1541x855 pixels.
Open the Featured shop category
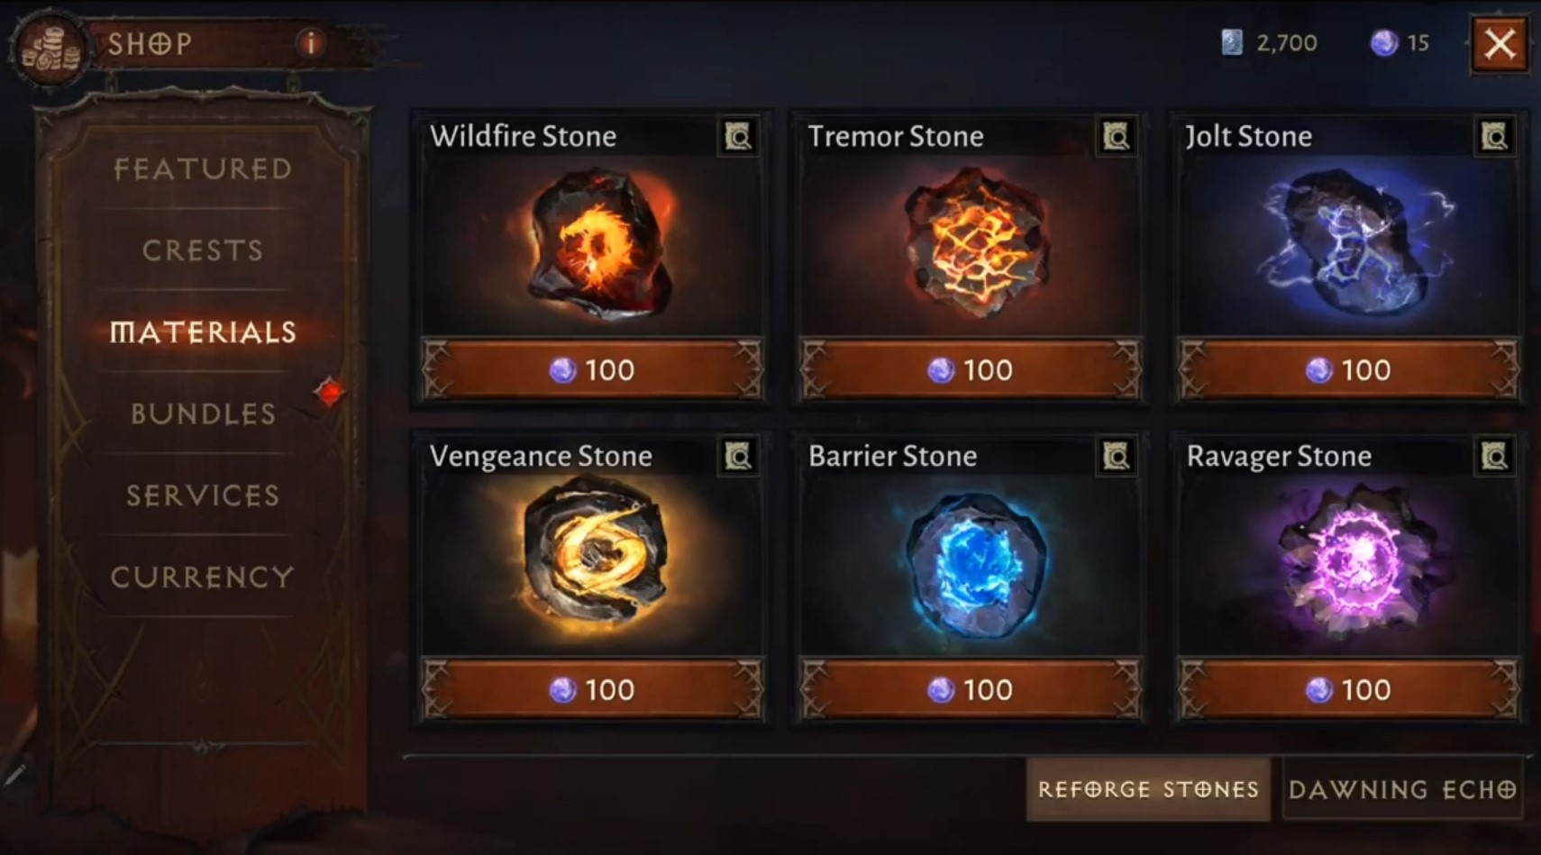(203, 168)
